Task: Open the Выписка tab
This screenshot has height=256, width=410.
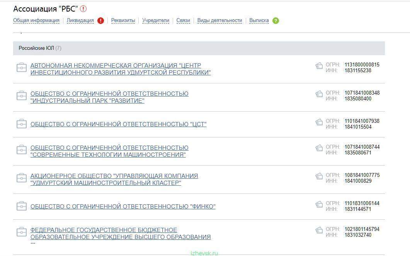Action: coord(259,20)
